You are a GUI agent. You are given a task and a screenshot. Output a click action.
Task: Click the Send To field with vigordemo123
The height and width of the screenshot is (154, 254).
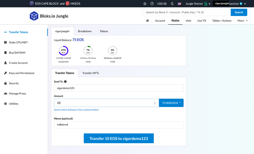(118, 88)
